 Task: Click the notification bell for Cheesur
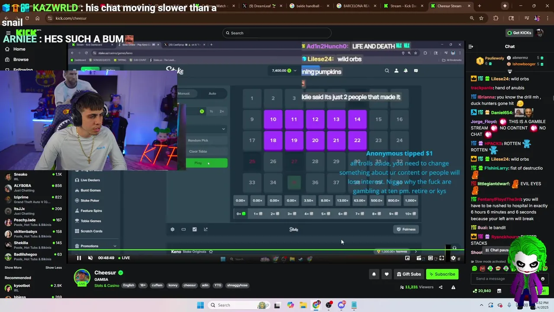click(x=374, y=274)
